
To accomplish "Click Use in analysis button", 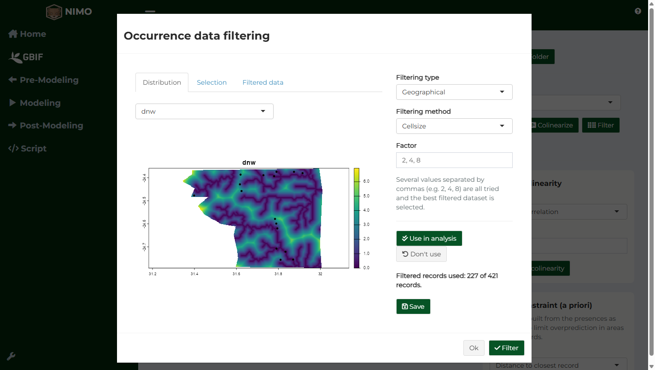I will tap(429, 238).
